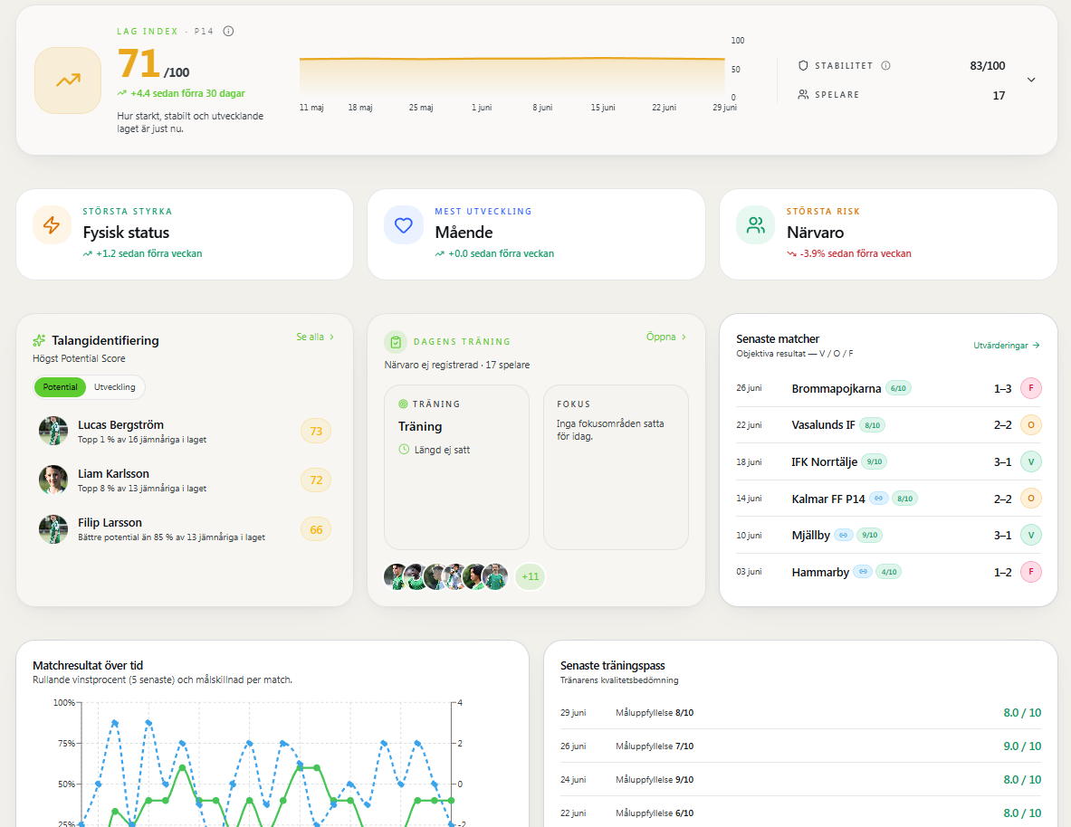1071x827 pixels.
Task: Click the people icon on Närvaro card
Action: click(755, 224)
